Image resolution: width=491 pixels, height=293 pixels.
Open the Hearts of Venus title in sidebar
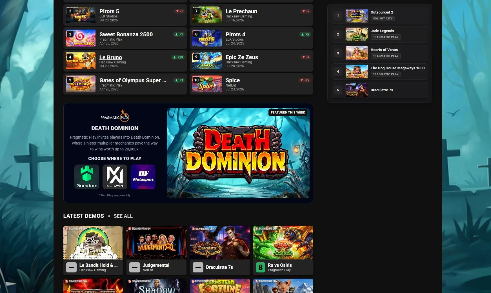tap(384, 50)
